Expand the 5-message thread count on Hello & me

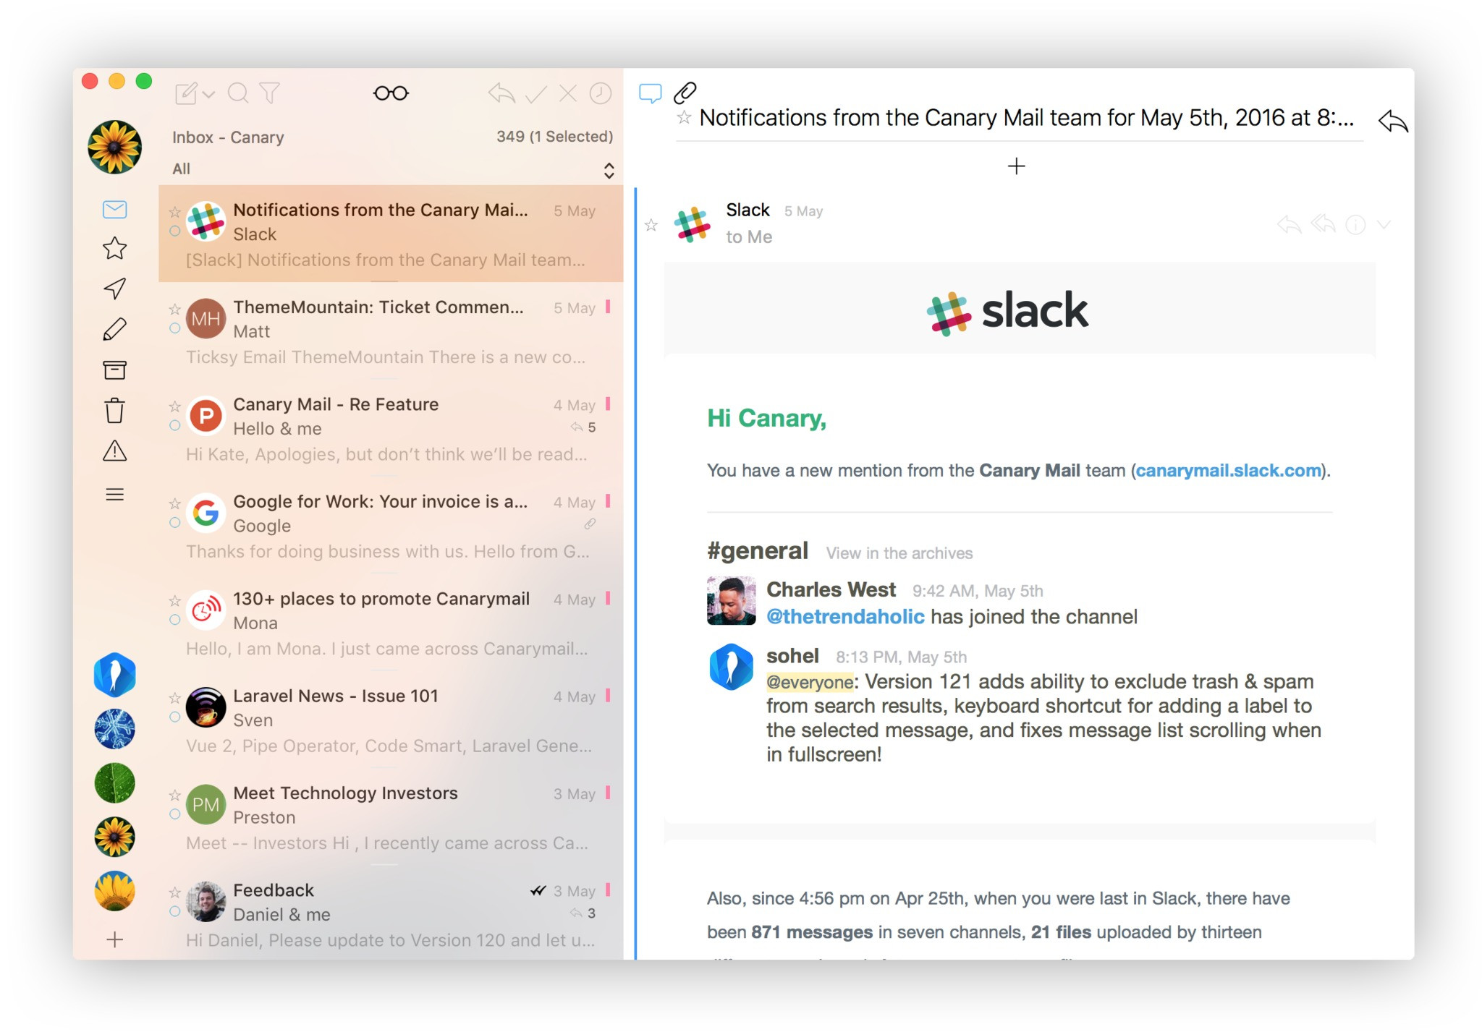tap(583, 427)
